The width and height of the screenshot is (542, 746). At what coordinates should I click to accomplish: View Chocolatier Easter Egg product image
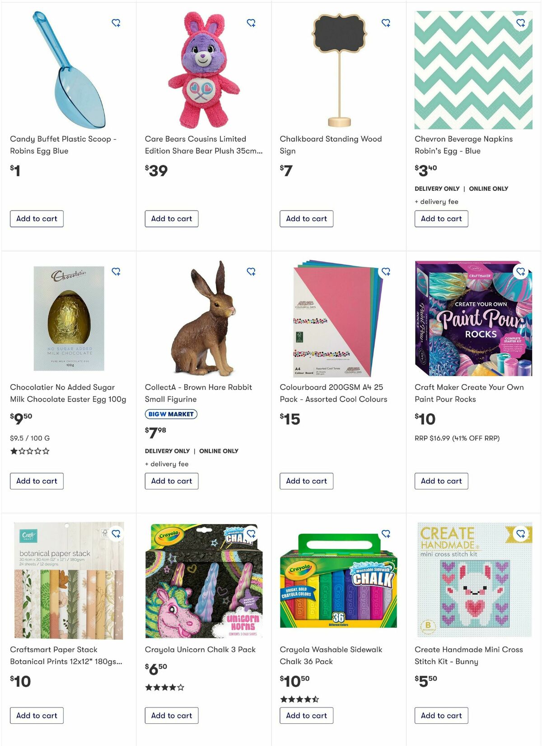[x=69, y=319]
